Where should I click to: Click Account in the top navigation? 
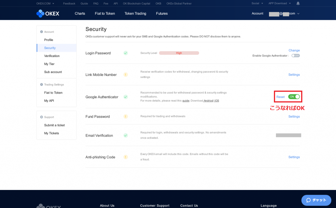[x=257, y=13]
